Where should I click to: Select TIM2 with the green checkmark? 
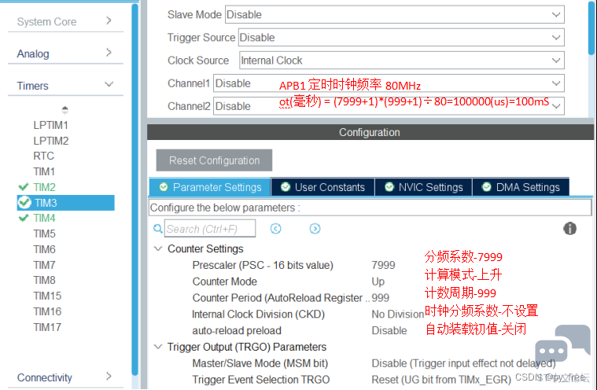coord(44,187)
